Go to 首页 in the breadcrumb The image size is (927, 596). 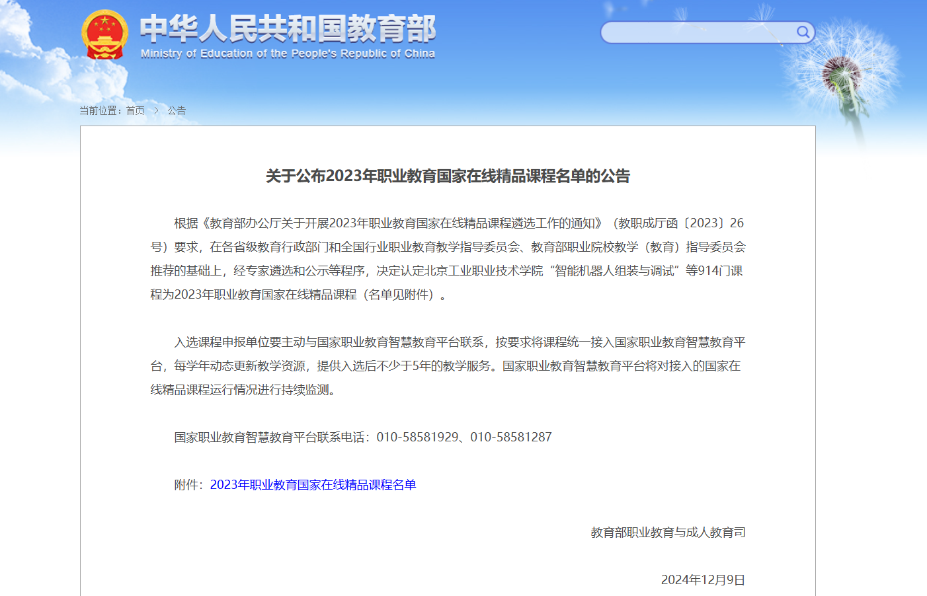[x=136, y=110]
